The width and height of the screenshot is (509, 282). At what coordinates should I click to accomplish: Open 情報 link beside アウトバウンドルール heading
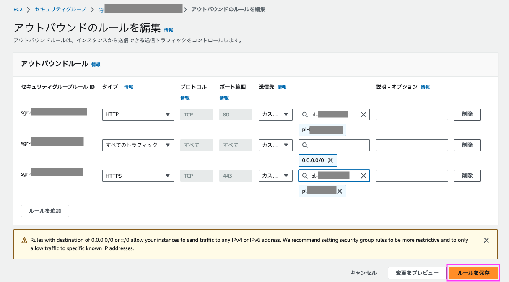[96, 65]
